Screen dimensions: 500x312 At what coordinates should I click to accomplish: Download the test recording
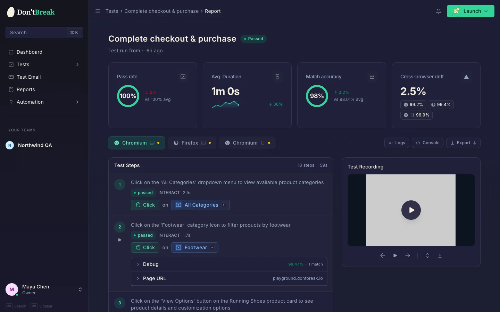440,255
